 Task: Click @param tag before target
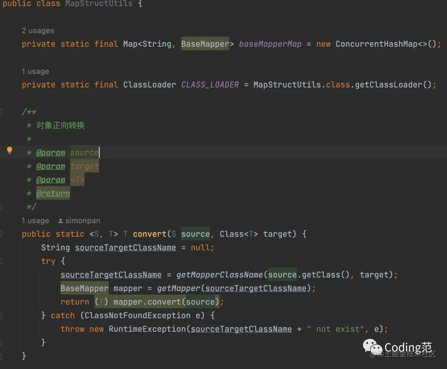[x=51, y=166]
